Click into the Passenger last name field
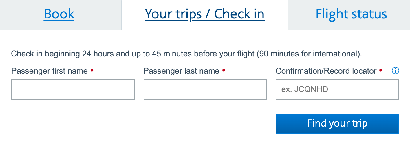Screen dimensions: 410x145 click(x=205, y=89)
